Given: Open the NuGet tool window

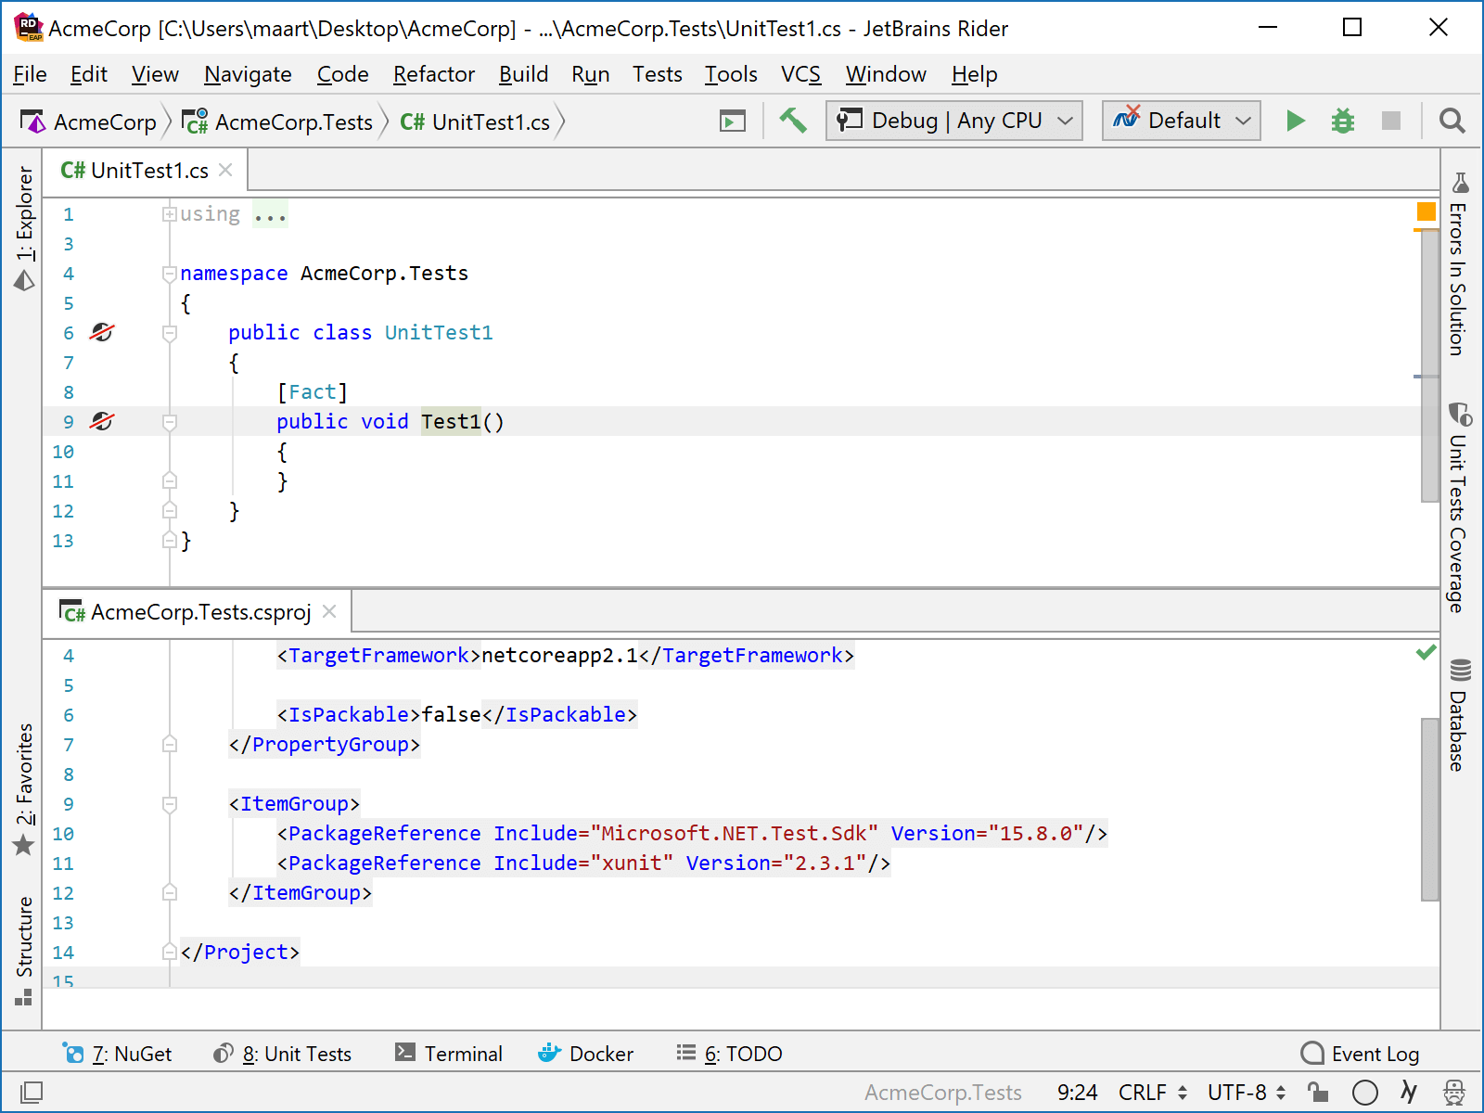Looking at the screenshot, I should click(x=117, y=1054).
